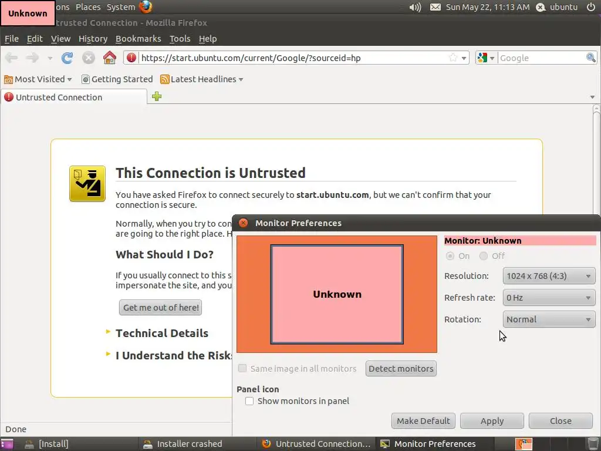Open URL bar history dropdown arrow
The height and width of the screenshot is (451, 601).
464,58
